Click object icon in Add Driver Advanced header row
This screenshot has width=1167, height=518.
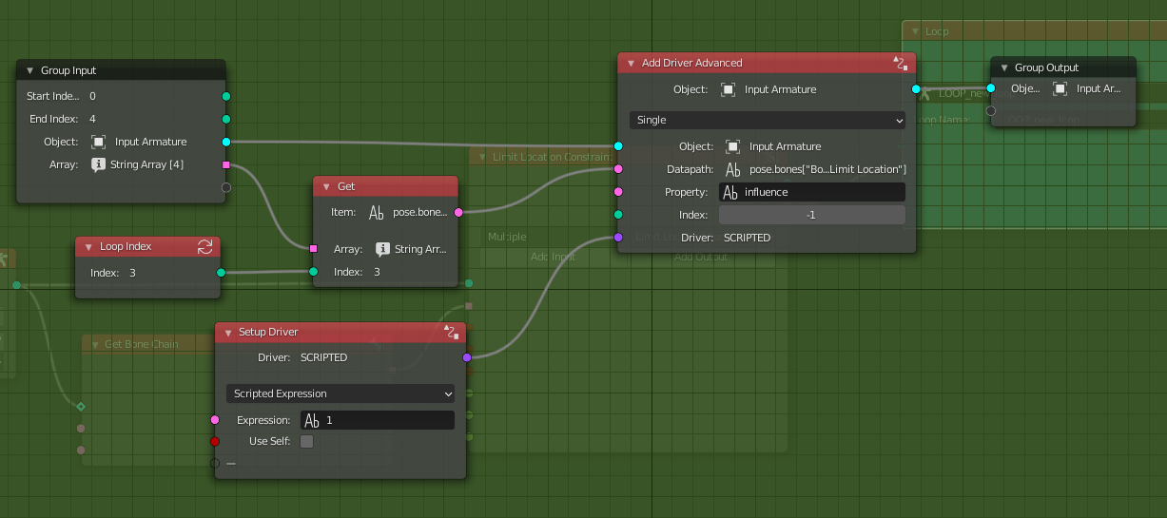coord(728,89)
